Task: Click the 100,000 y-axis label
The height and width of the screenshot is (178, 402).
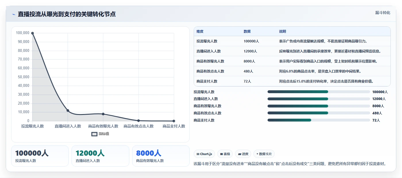Action: [x=23, y=33]
